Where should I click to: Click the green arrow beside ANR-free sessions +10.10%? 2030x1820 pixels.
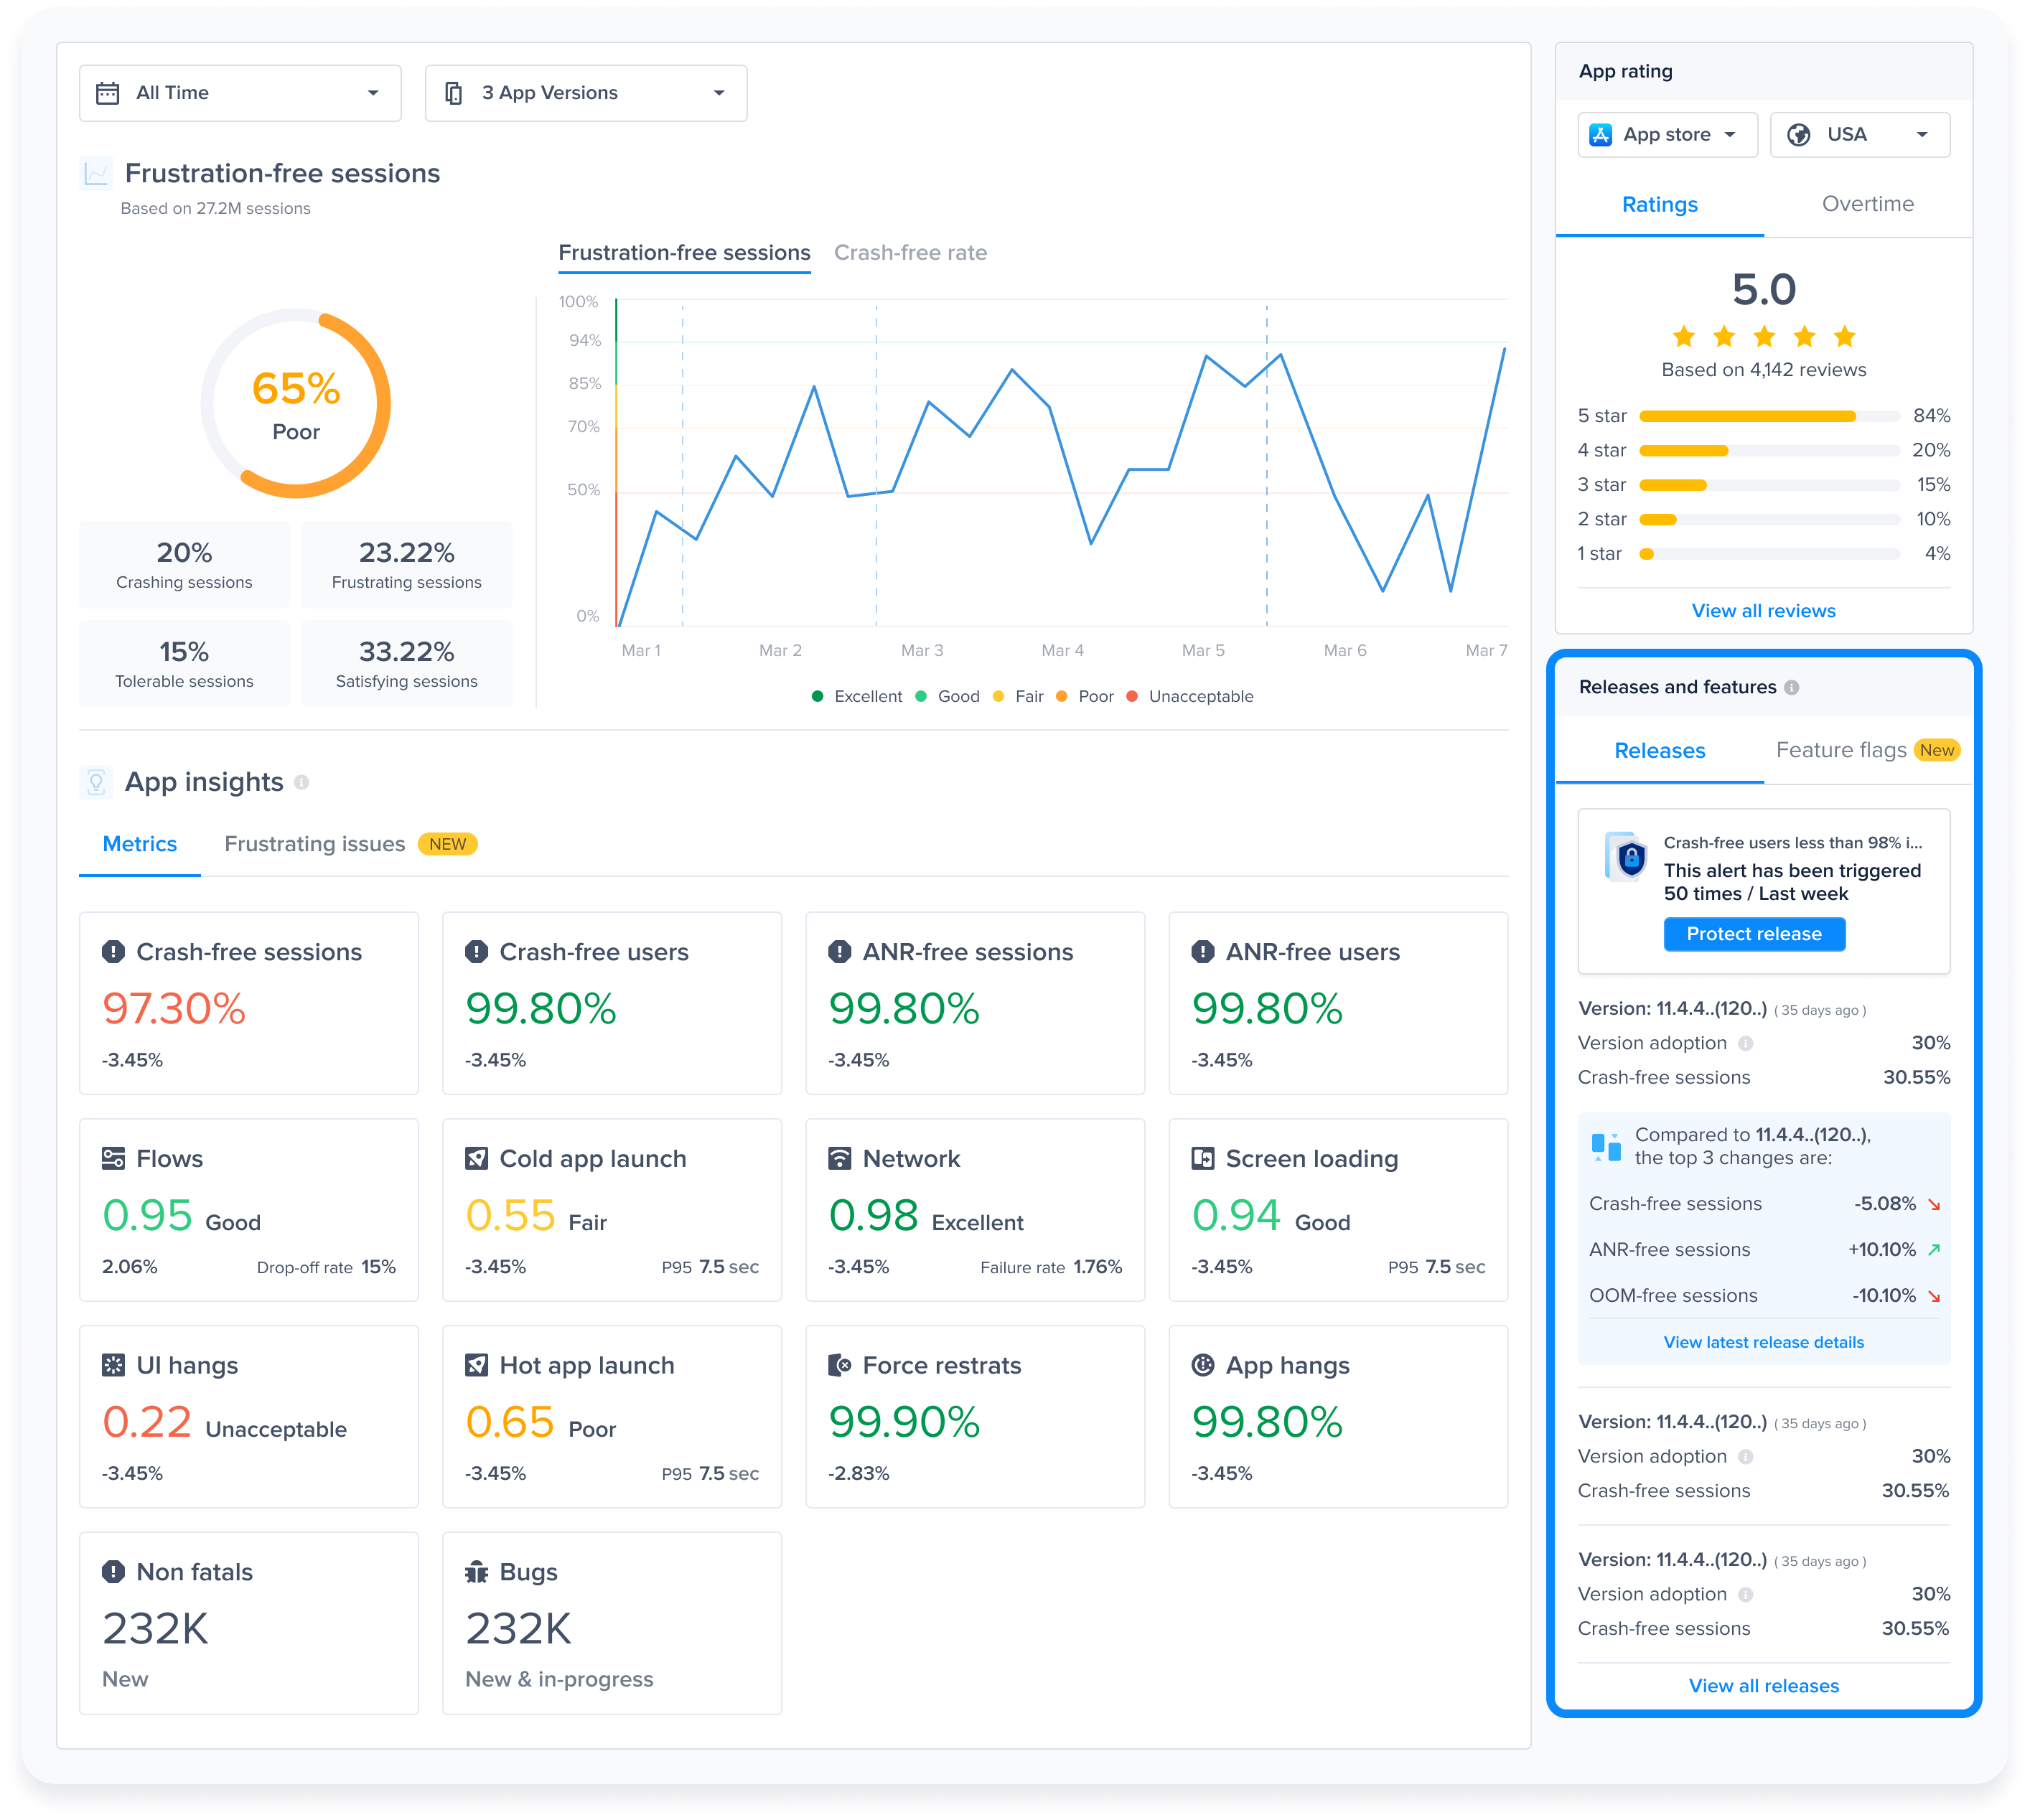coord(1934,1250)
